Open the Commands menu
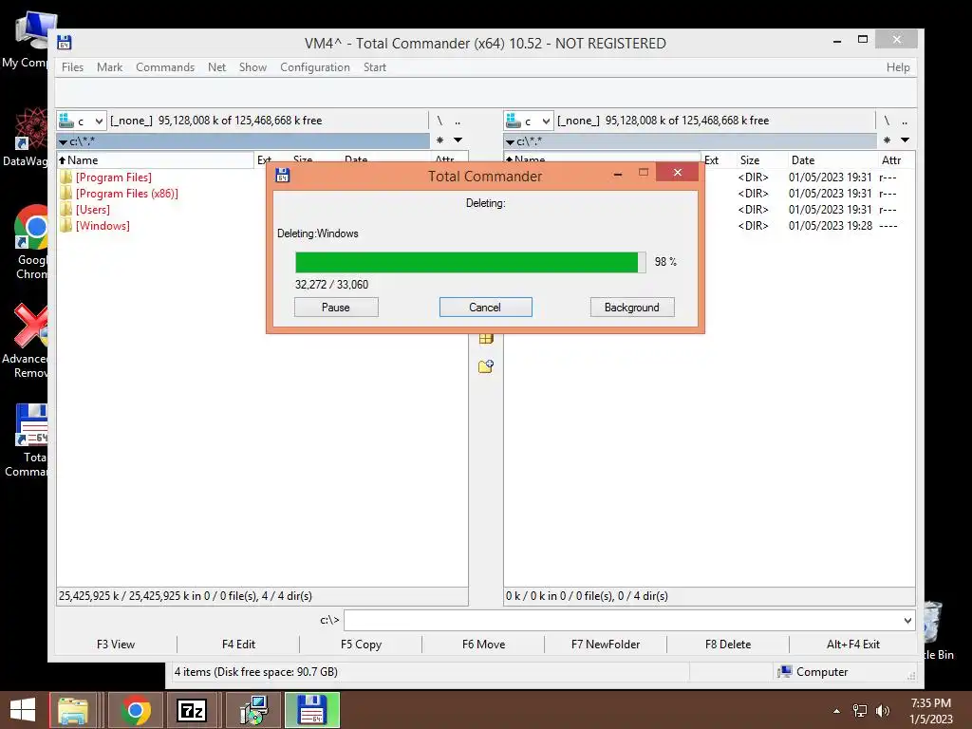This screenshot has height=729, width=972. pyautogui.click(x=165, y=67)
